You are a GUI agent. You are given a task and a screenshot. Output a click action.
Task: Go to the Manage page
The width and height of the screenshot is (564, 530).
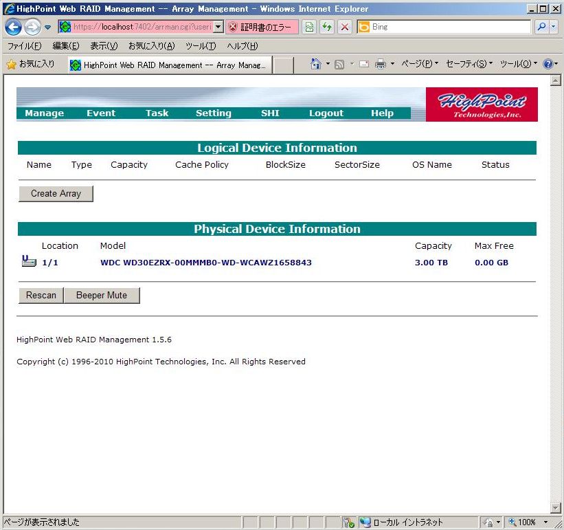pos(44,113)
